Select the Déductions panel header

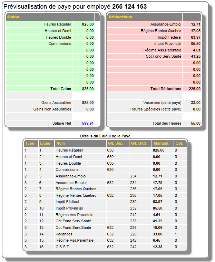pos(145,17)
